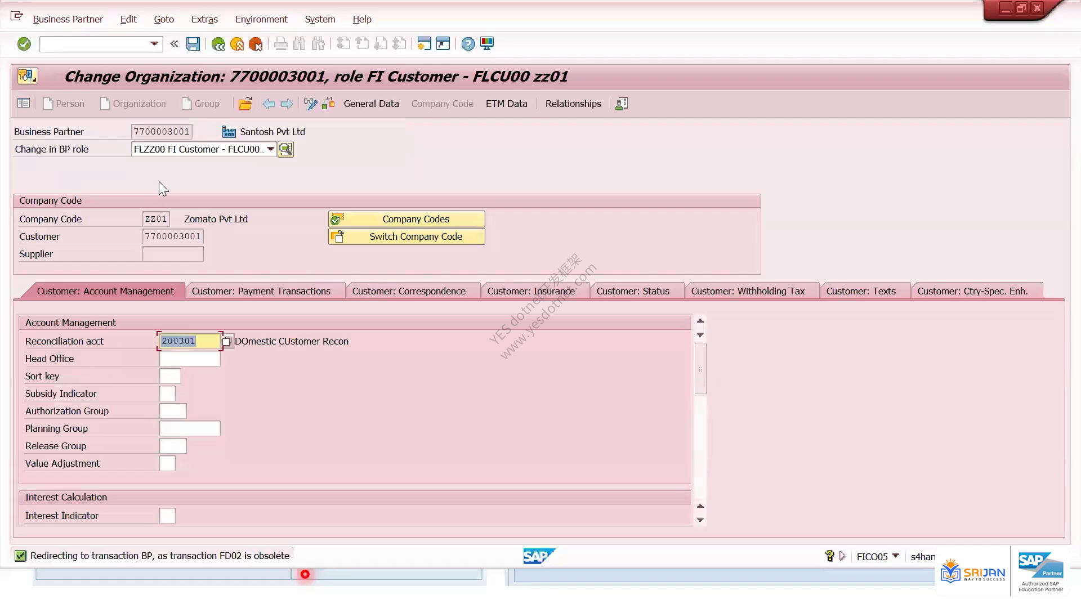The height and width of the screenshot is (608, 1081).
Task: Expand the FICO05 system info dropdown
Action: point(896,556)
